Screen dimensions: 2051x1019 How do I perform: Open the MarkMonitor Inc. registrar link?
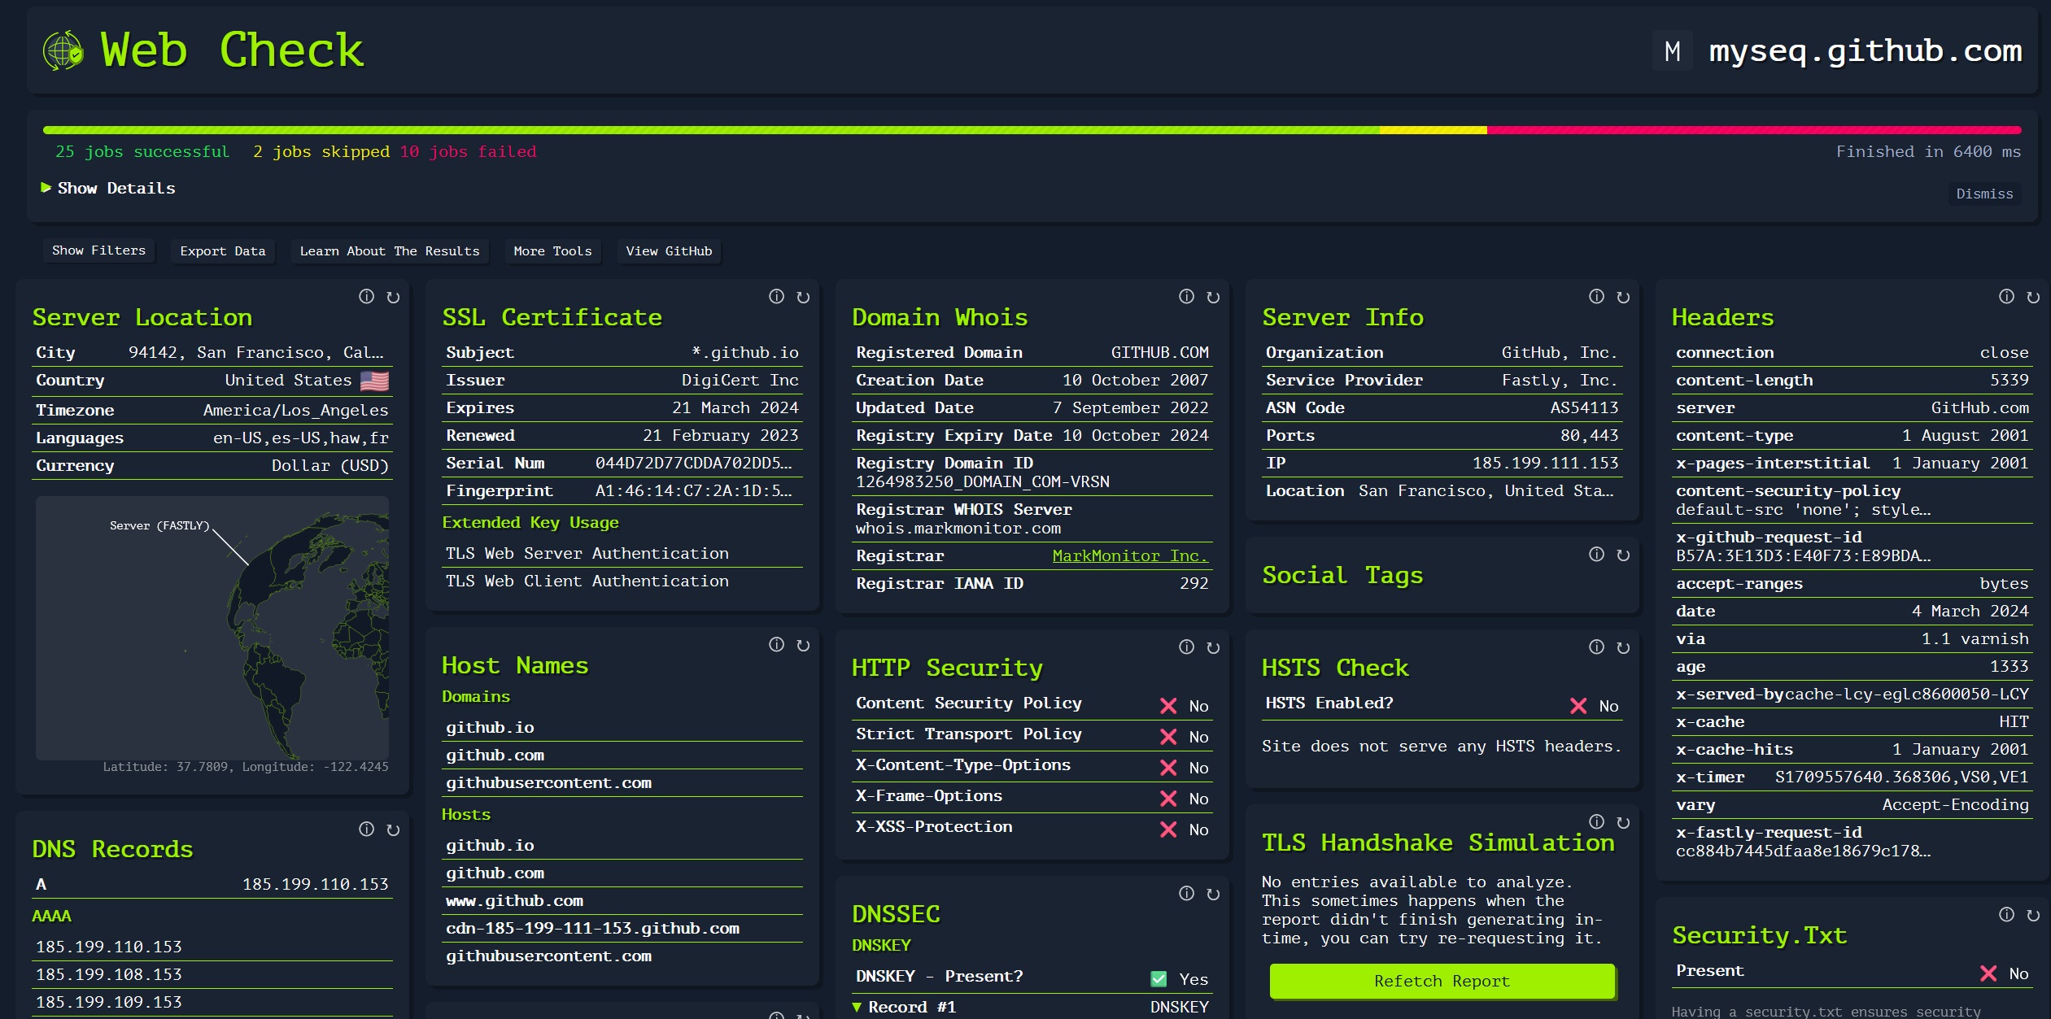click(x=1129, y=555)
